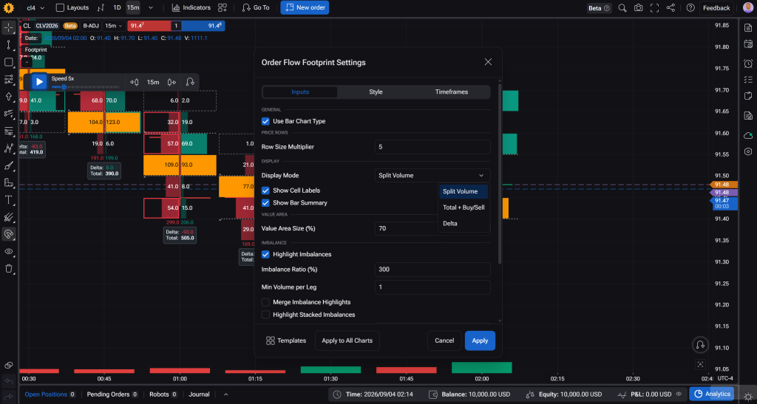Image resolution: width=757 pixels, height=404 pixels.
Task: Switch to the Timeframes tab
Action: (x=452, y=92)
